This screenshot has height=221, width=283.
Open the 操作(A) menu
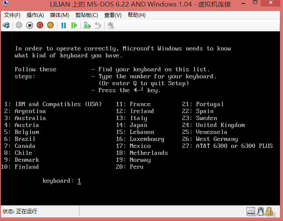[x=35, y=15]
